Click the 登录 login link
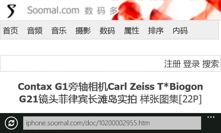The height and width of the screenshot is (133, 221). [191, 64]
